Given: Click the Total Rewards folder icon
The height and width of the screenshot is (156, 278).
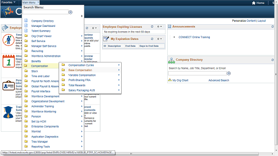Looking at the screenshot, I should [63, 85].
